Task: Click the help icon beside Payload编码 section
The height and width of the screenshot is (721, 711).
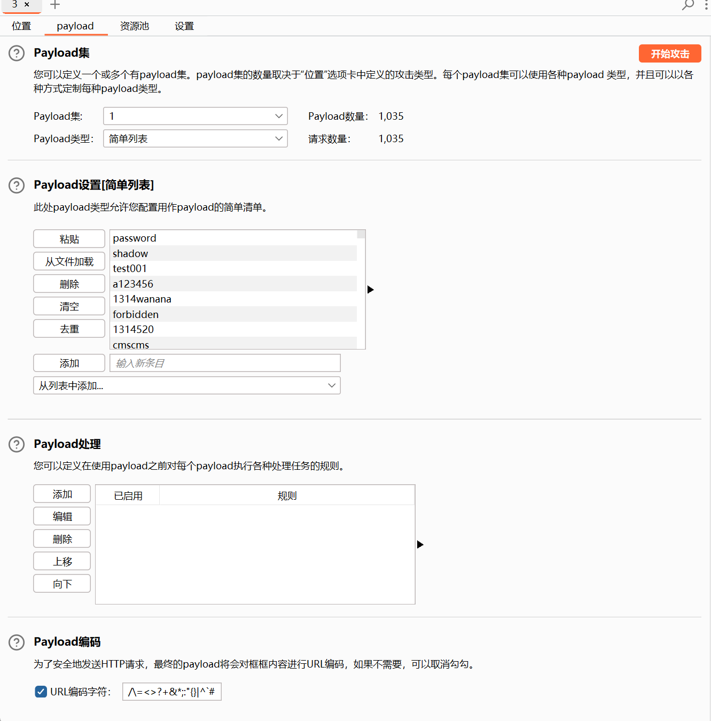Action: 16,642
